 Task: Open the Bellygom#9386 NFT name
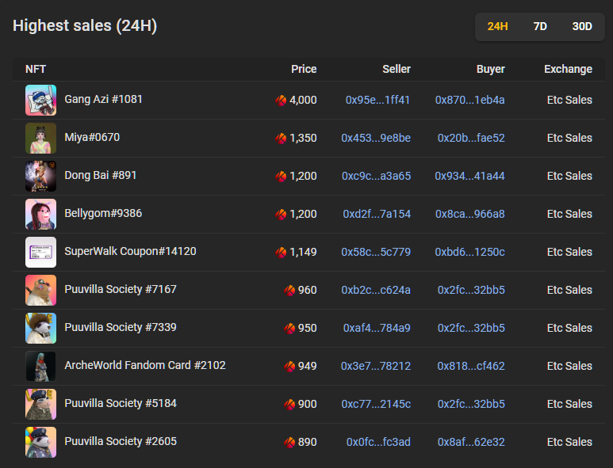(x=103, y=213)
